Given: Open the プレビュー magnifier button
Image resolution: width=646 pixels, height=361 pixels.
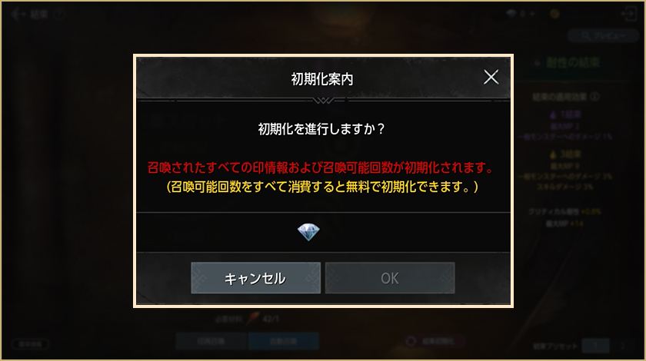Looking at the screenshot, I should click(x=603, y=36).
